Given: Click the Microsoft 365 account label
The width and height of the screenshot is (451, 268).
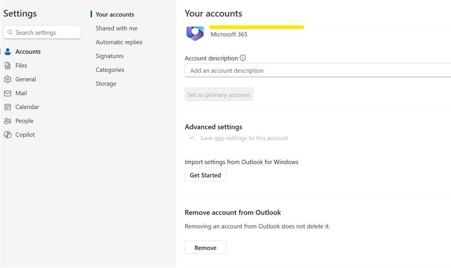Looking at the screenshot, I should (x=229, y=34).
